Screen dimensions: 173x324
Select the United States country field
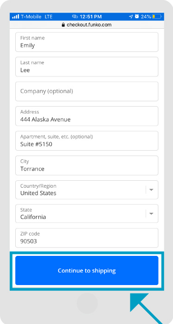point(87,190)
